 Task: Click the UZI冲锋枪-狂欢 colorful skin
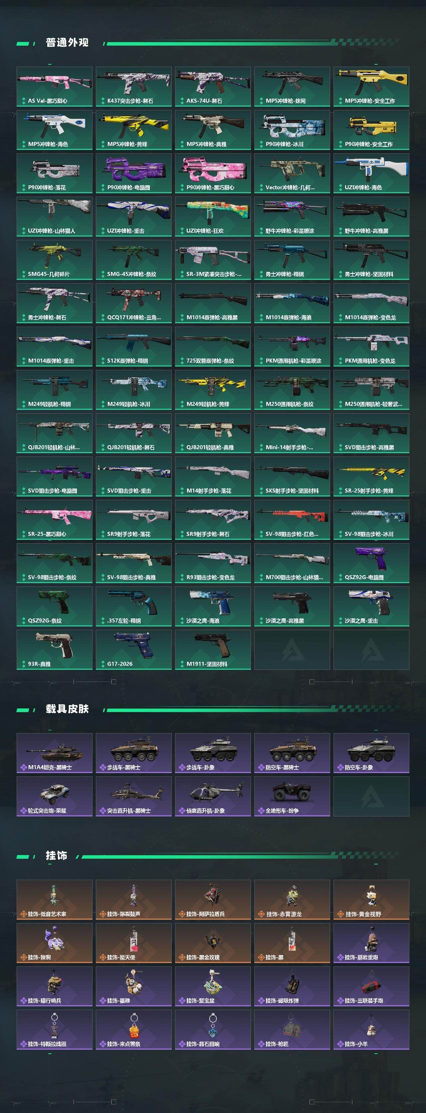click(x=213, y=217)
